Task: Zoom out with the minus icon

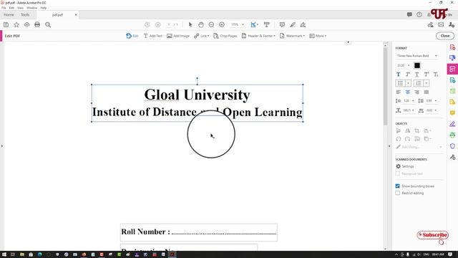Action: coord(211,24)
